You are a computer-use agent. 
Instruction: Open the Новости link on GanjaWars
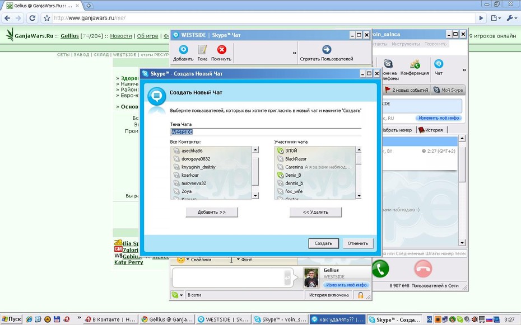click(121, 36)
